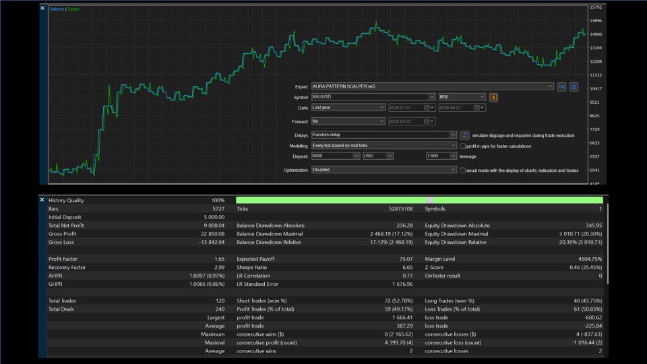
Task: Open the Expert dropdown
Action: 433,86
